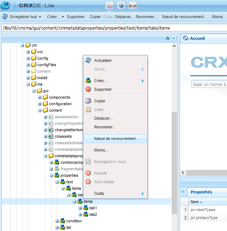Image resolution: width=227 pixels, height=231 pixels.
Task: Expand the commonprop node
Action: point(51,163)
